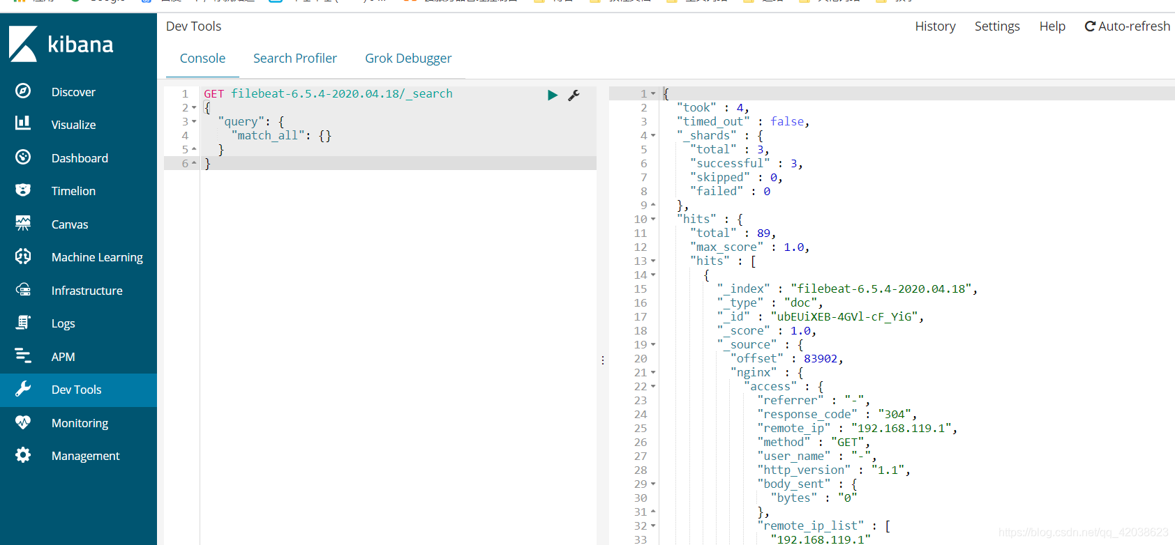Viewport: 1175px width, 545px height.
Task: Collapse response root fold at line 1
Action: (x=653, y=94)
